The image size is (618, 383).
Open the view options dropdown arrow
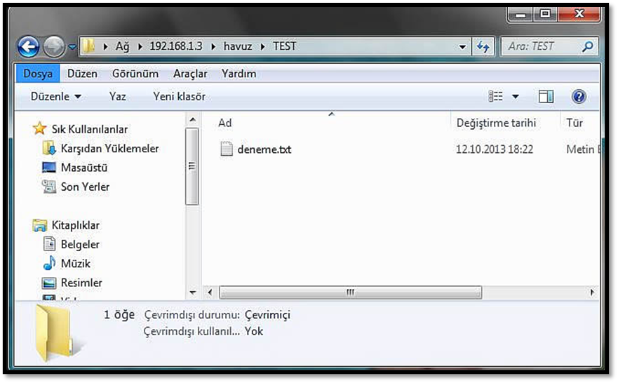point(516,97)
